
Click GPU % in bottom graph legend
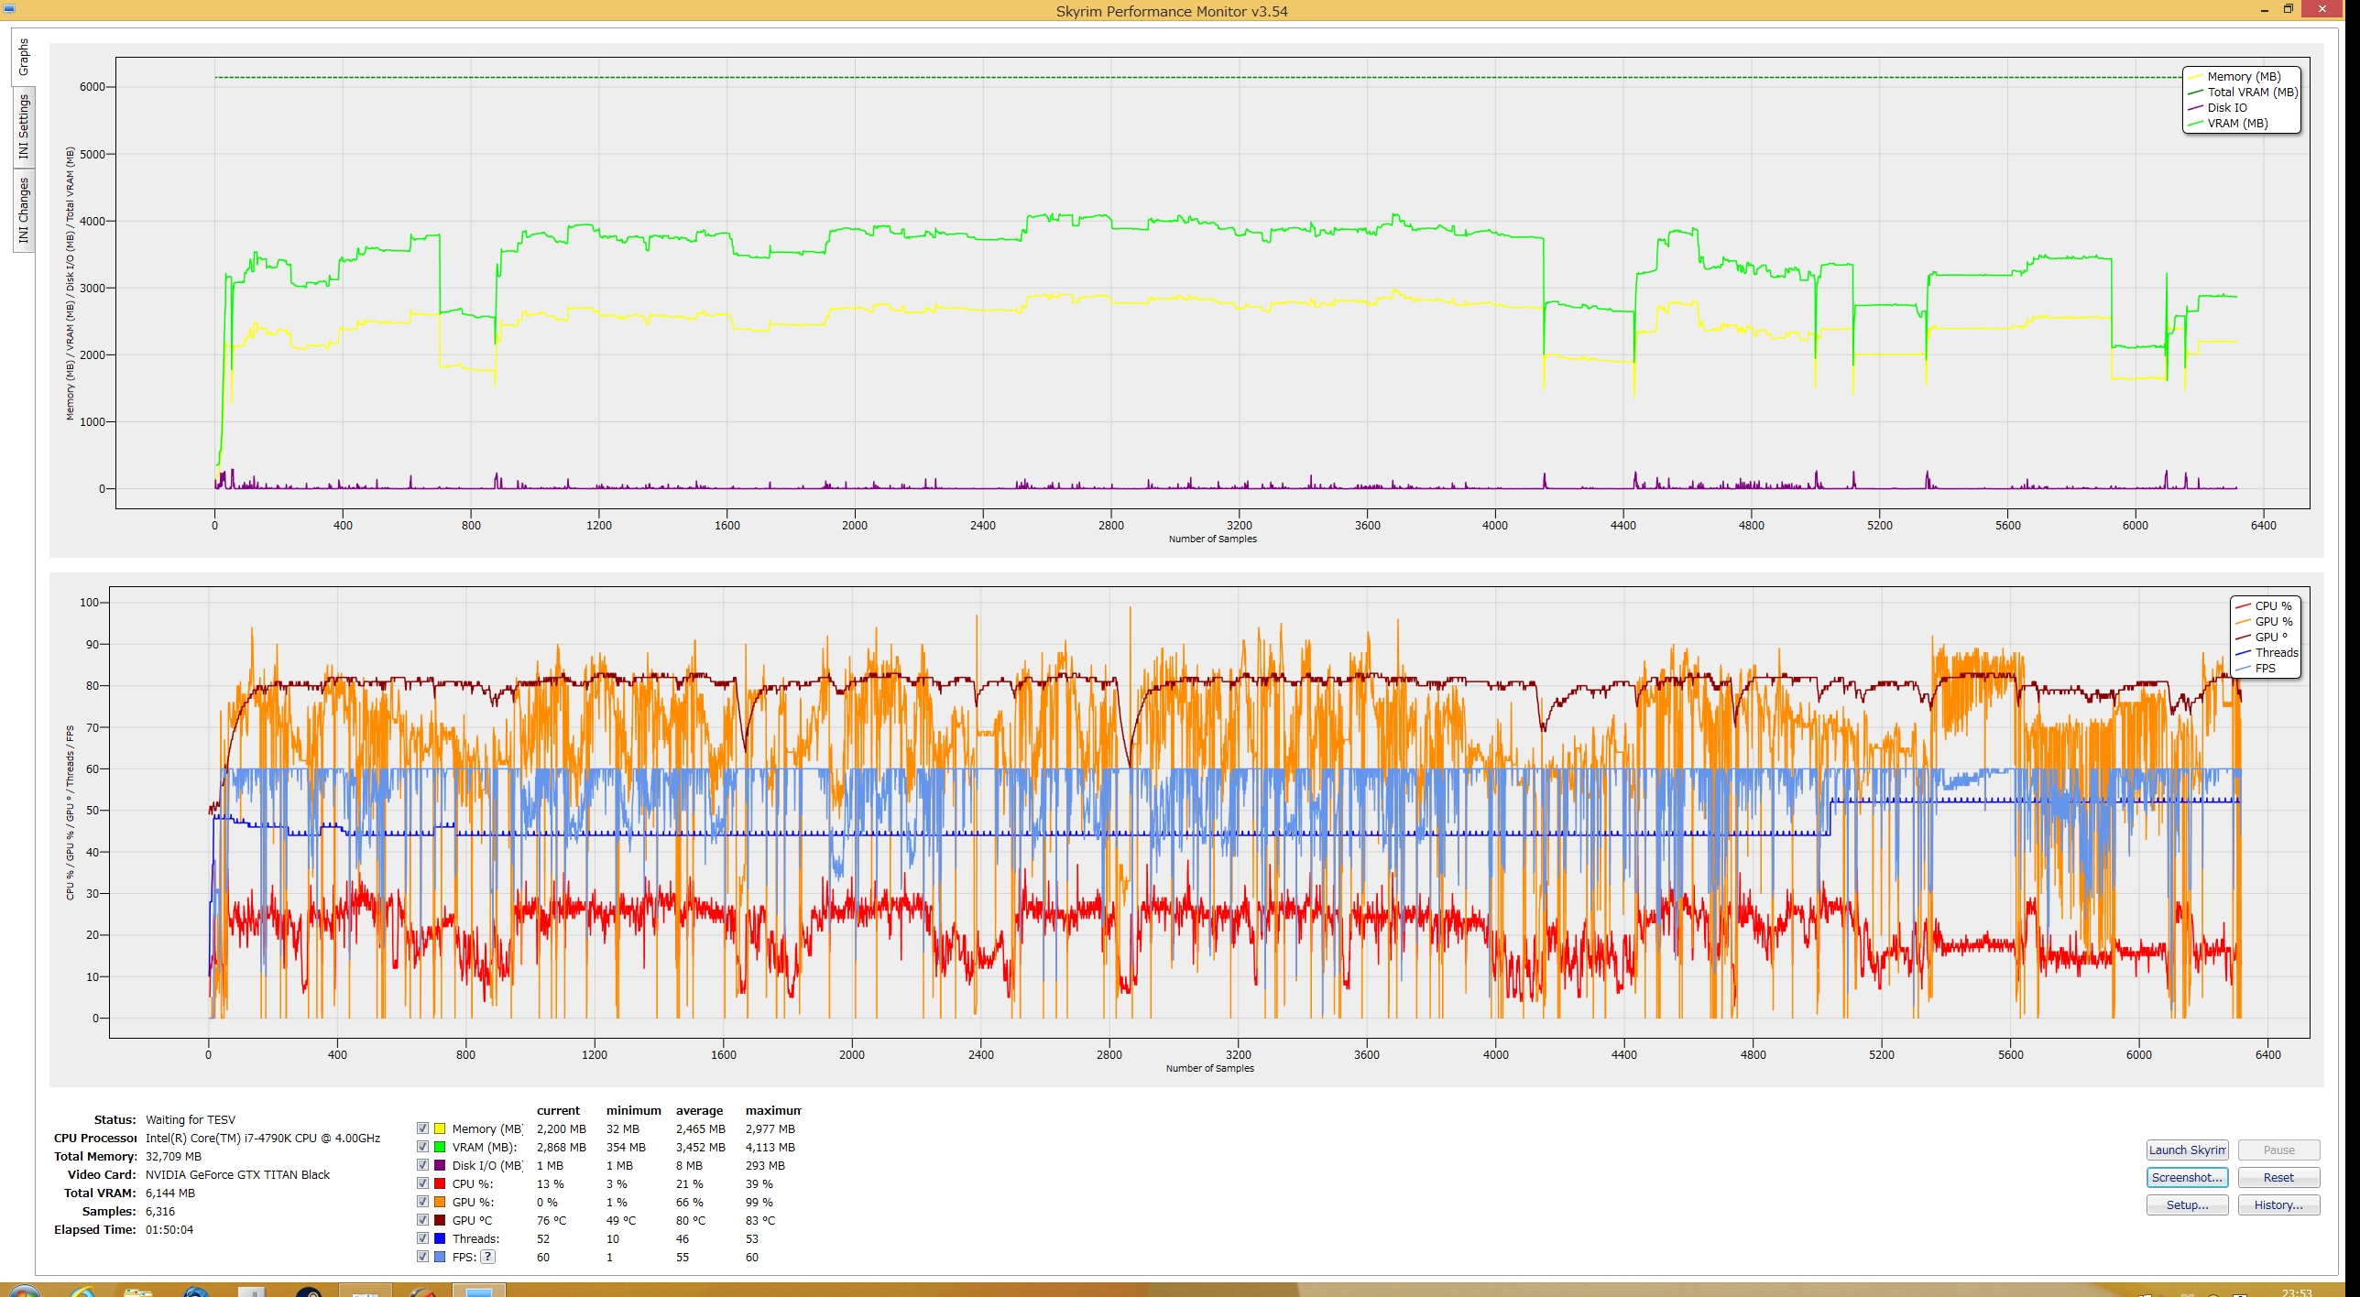click(2273, 622)
